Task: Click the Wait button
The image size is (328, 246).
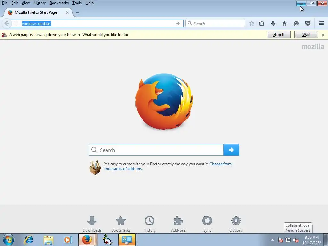Action: [306, 35]
